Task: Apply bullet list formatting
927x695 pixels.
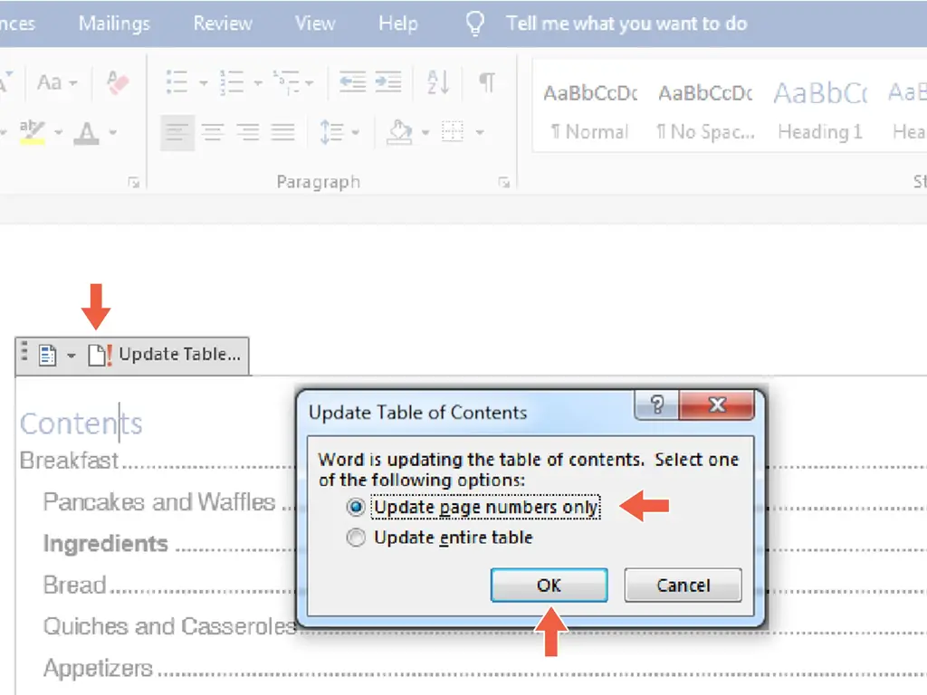Action: click(177, 83)
